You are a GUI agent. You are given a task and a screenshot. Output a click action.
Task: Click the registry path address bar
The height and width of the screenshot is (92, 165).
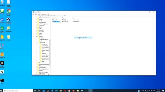(94, 16)
